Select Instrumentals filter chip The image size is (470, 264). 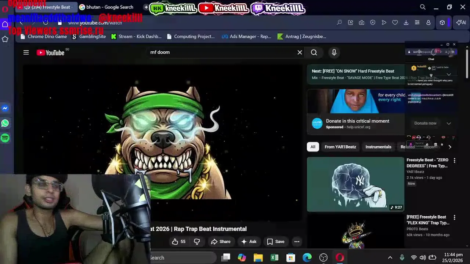click(378, 147)
